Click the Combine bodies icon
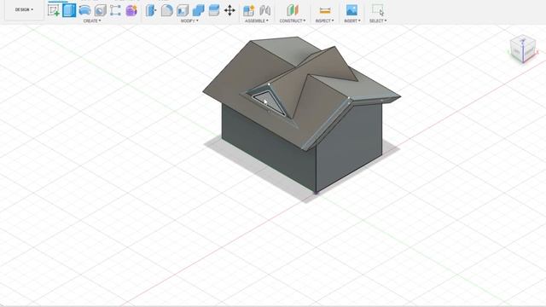Viewport: 546px width, 307px height. tap(198, 10)
